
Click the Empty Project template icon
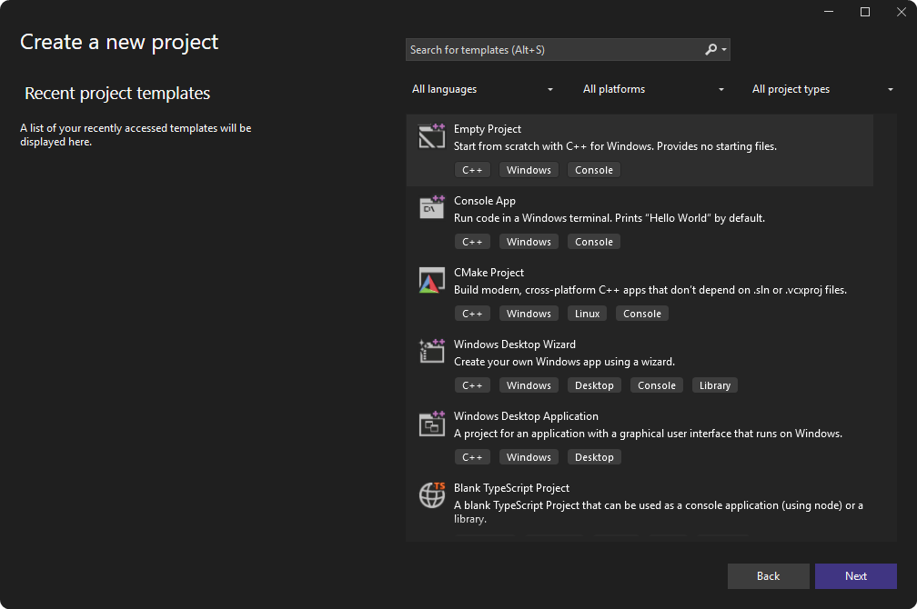coord(431,135)
